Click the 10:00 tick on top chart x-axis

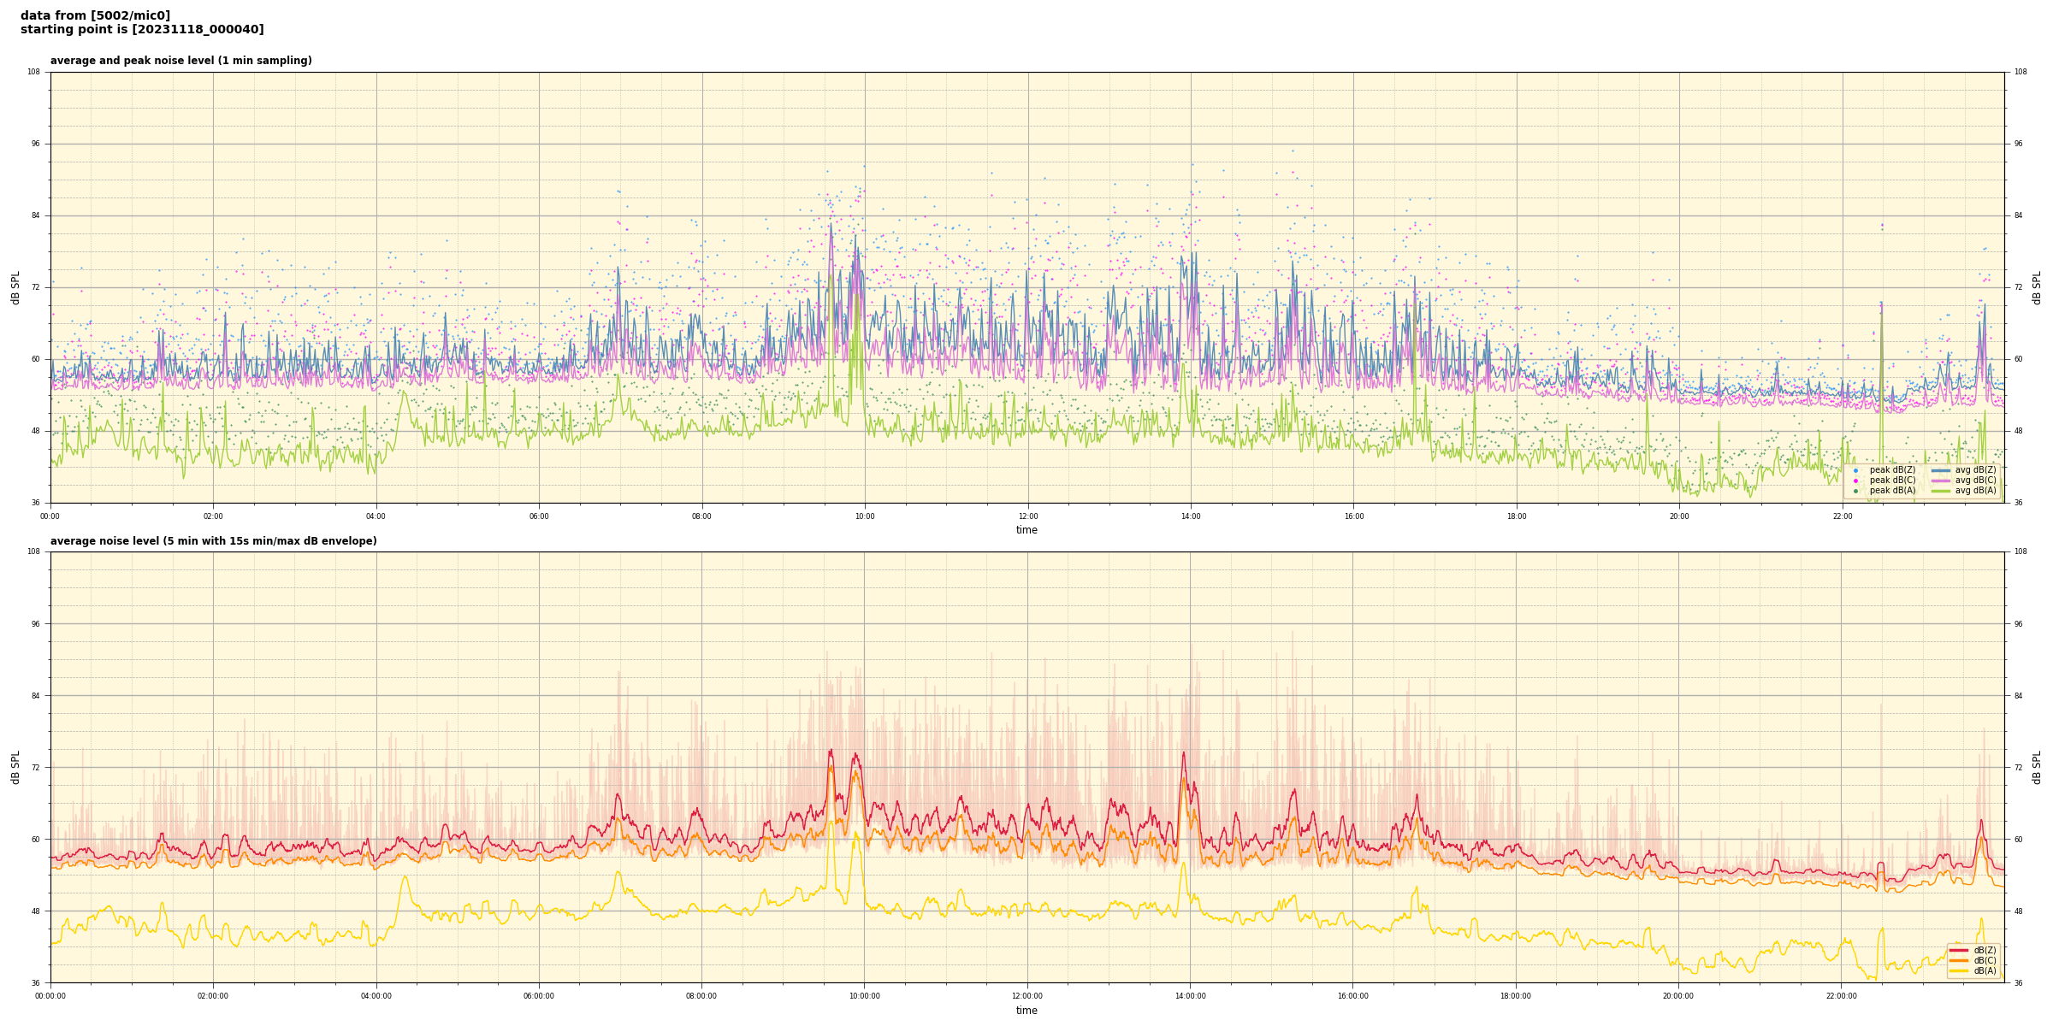(x=865, y=516)
